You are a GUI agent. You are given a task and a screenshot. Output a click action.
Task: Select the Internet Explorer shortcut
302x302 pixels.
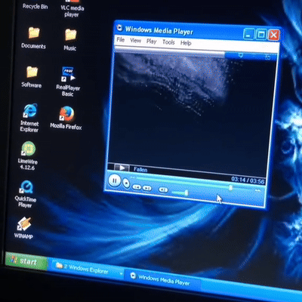(x=29, y=118)
